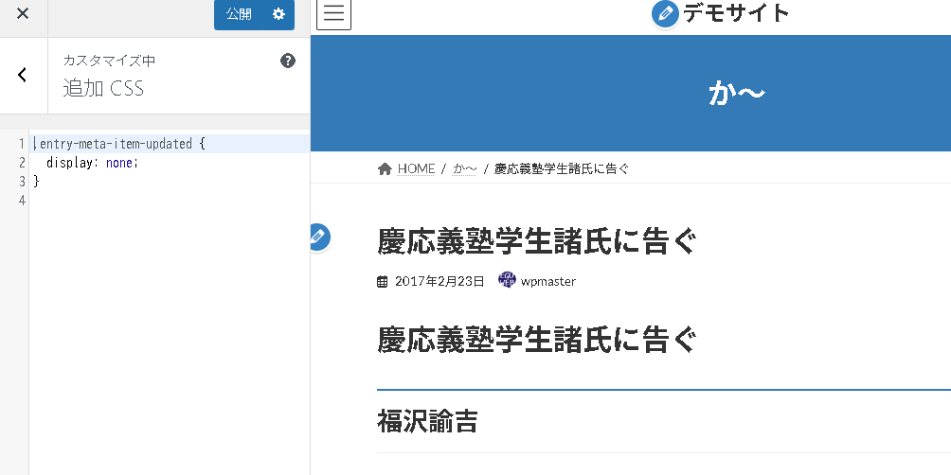Click the か〜 category header title
This screenshot has width=951, height=475.
737,94
